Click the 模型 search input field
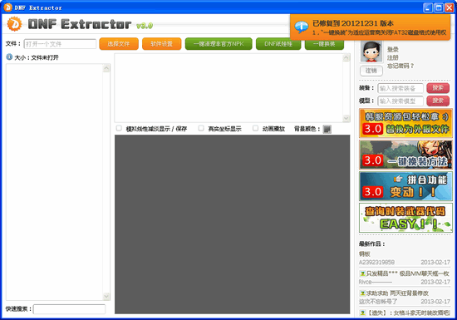Viewport: 457px width, 320px height. (x=400, y=101)
